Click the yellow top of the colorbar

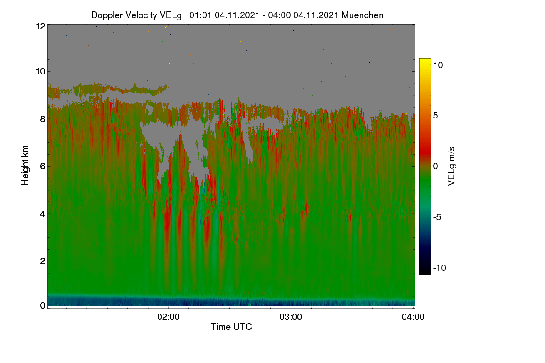pyautogui.click(x=425, y=61)
